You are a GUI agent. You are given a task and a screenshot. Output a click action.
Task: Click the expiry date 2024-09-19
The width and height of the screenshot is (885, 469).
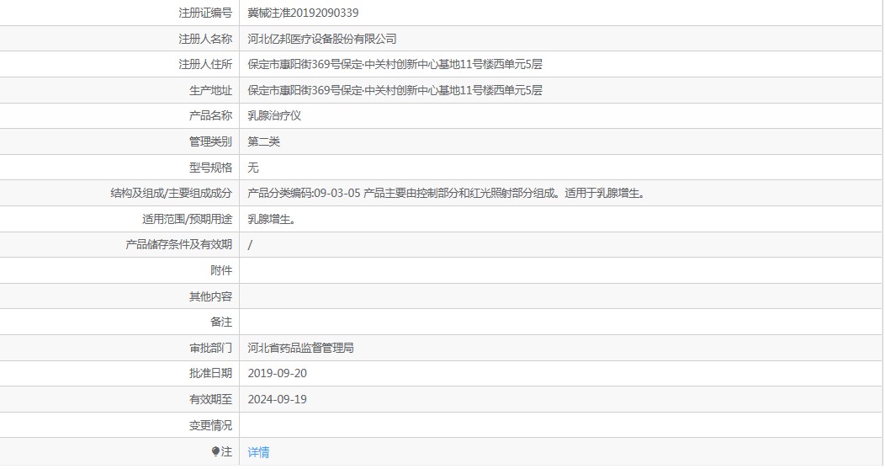(x=278, y=399)
